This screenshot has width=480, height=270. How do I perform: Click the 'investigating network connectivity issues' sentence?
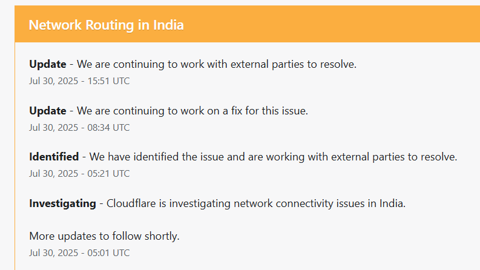pyautogui.click(x=256, y=203)
